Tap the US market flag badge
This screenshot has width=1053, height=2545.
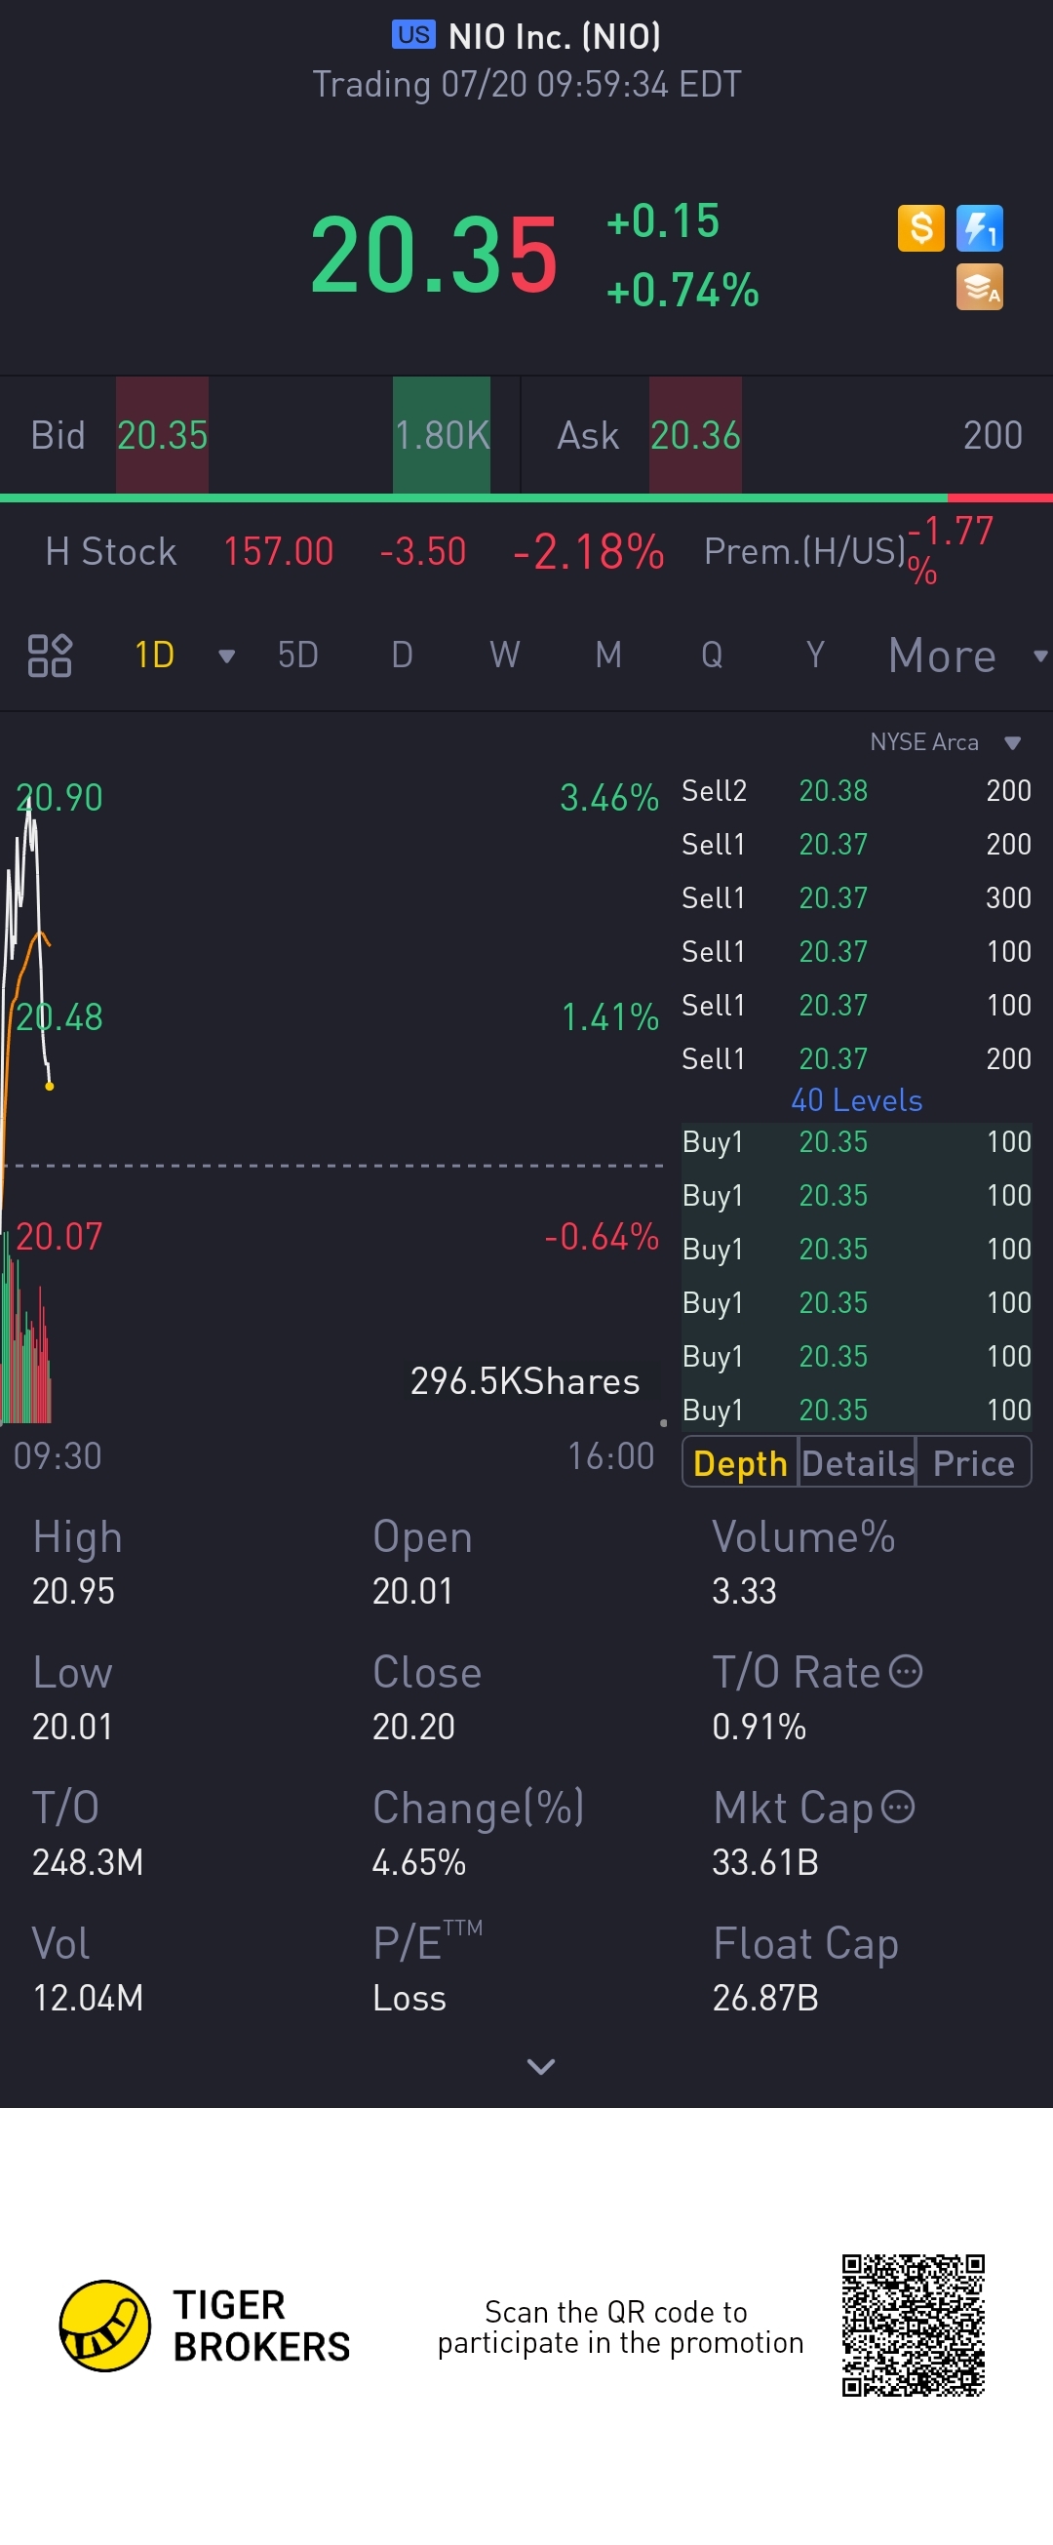pyautogui.click(x=412, y=35)
